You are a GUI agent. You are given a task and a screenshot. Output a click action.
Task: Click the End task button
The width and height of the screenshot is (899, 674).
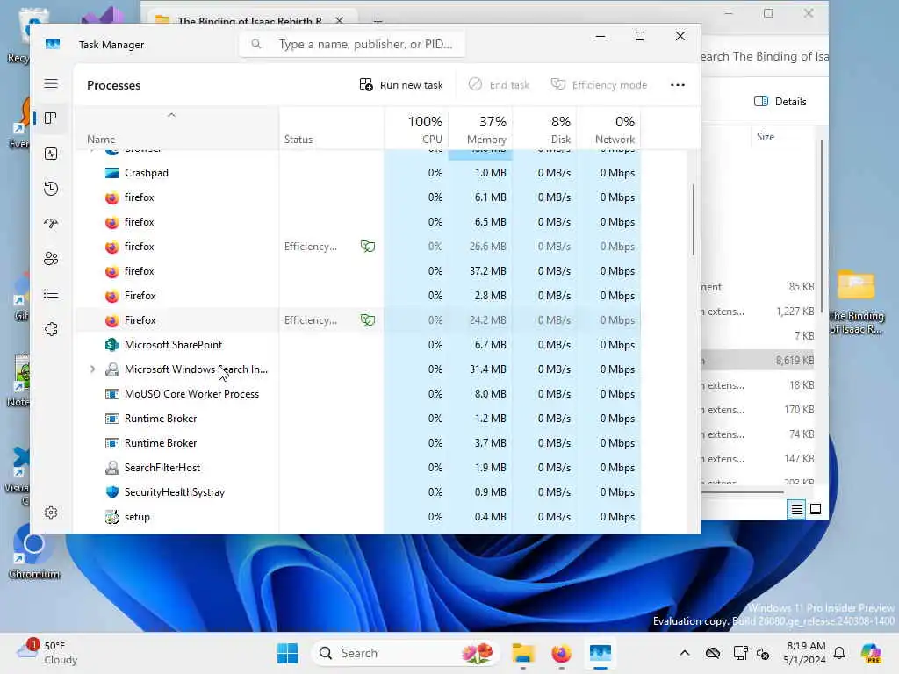pyautogui.click(x=499, y=85)
